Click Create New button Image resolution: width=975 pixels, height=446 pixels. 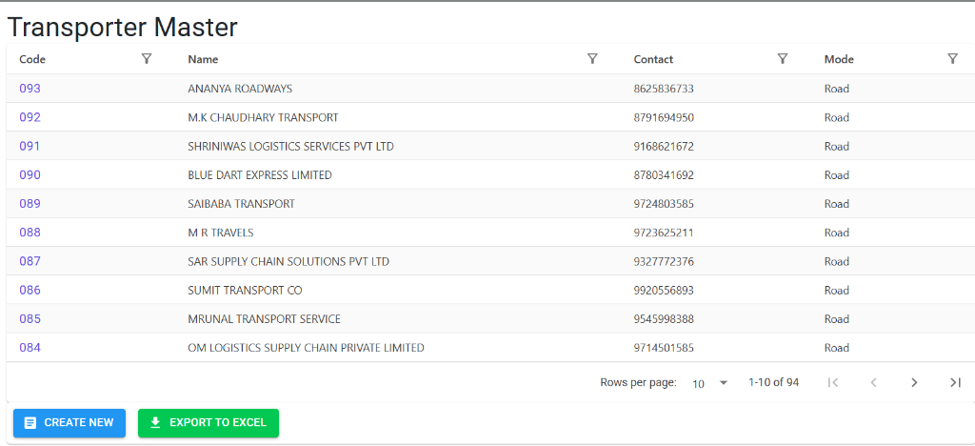click(x=69, y=423)
